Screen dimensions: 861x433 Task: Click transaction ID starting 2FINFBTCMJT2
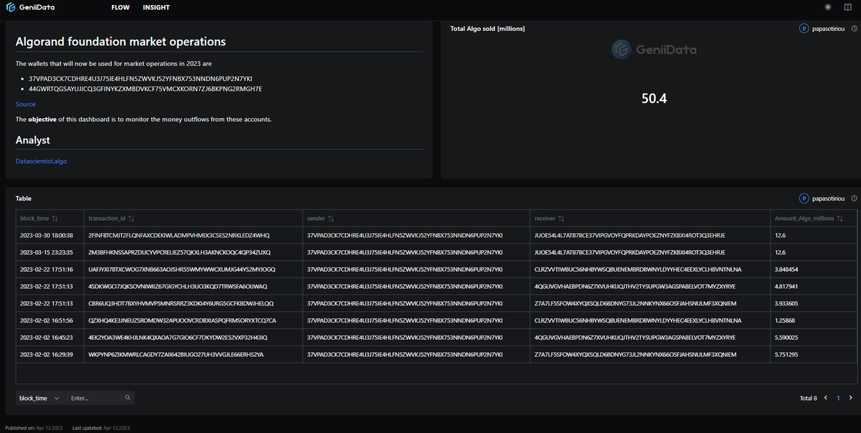[x=179, y=235]
